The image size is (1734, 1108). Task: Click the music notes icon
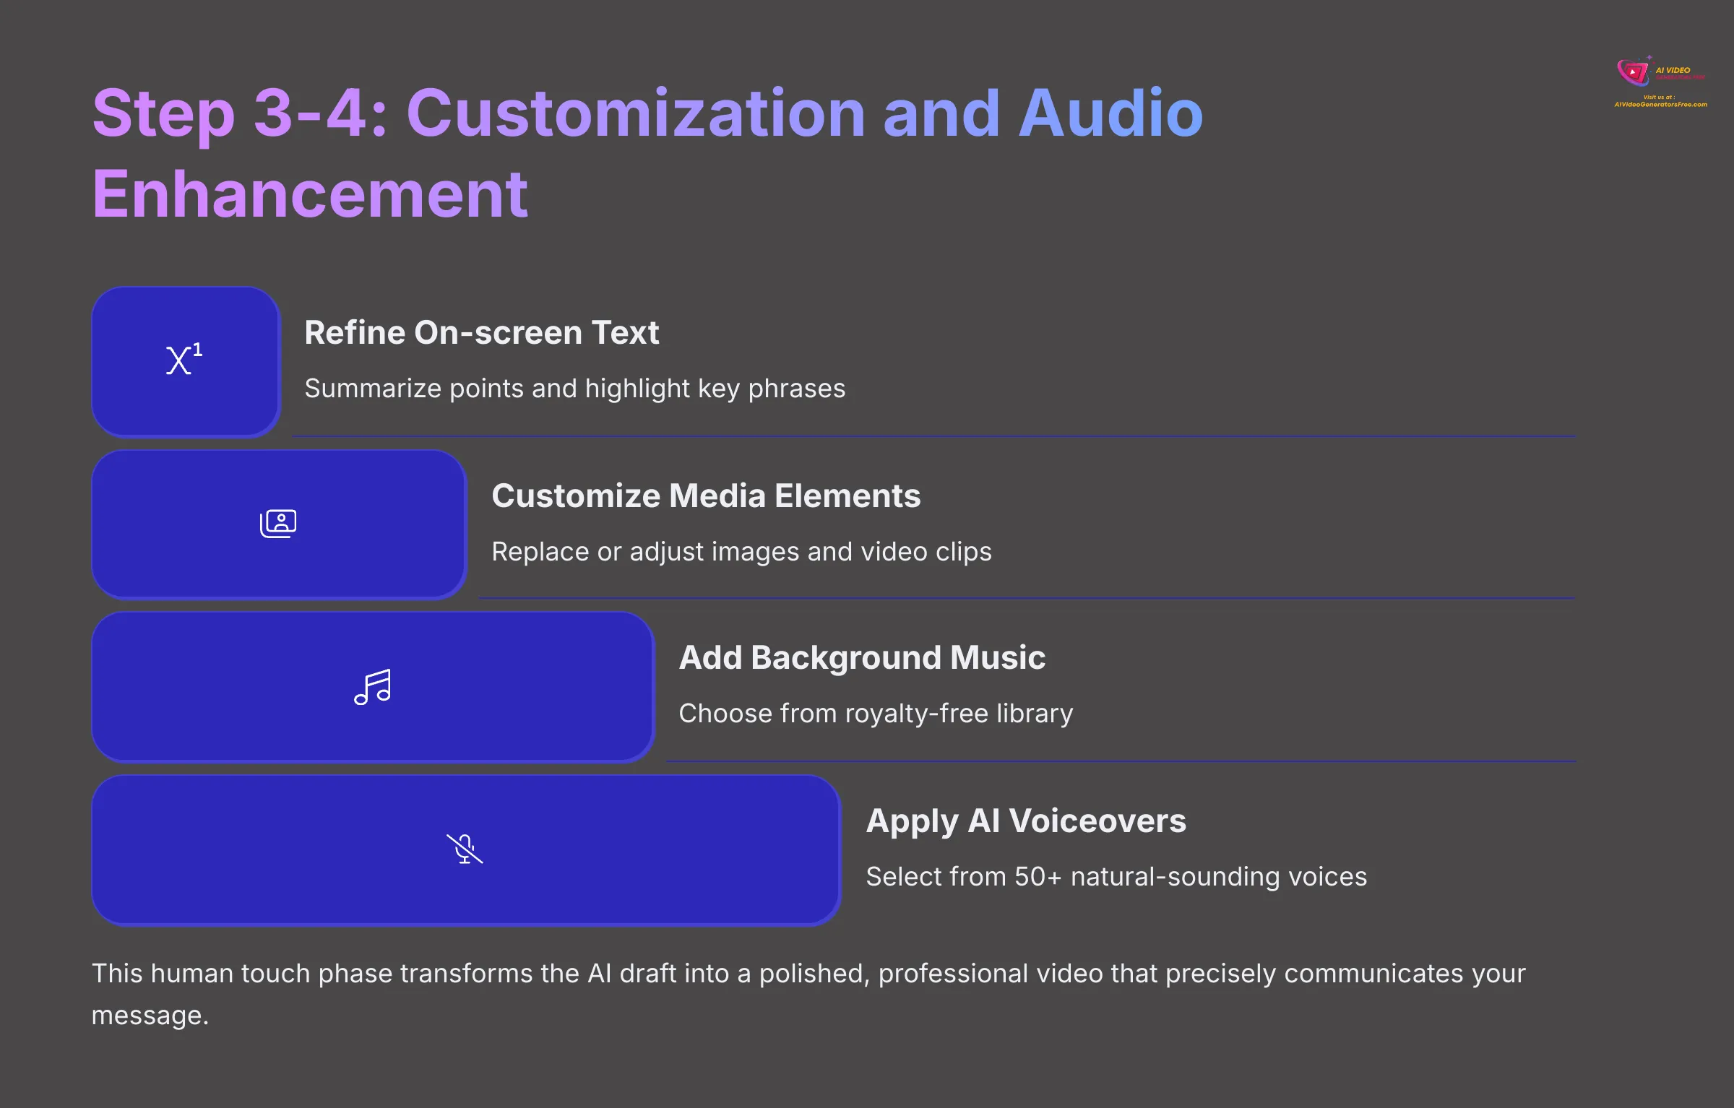(x=373, y=687)
